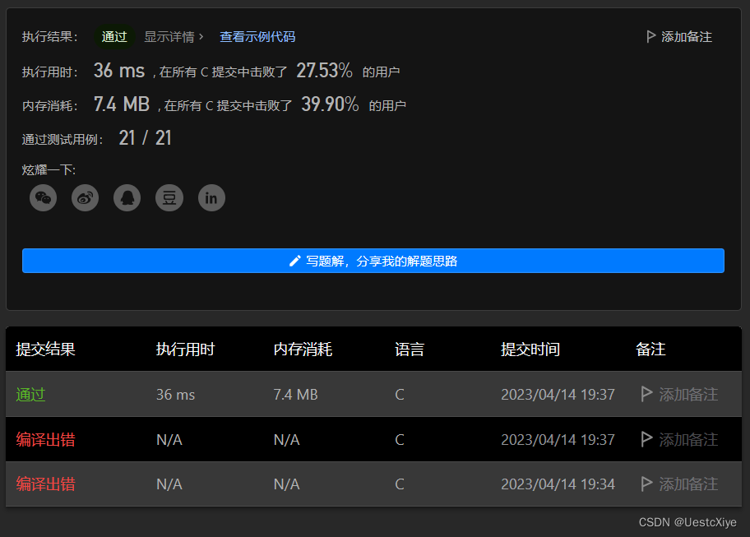
Task: Click flag icon in 19:37 编译出错 row
Action: click(646, 439)
